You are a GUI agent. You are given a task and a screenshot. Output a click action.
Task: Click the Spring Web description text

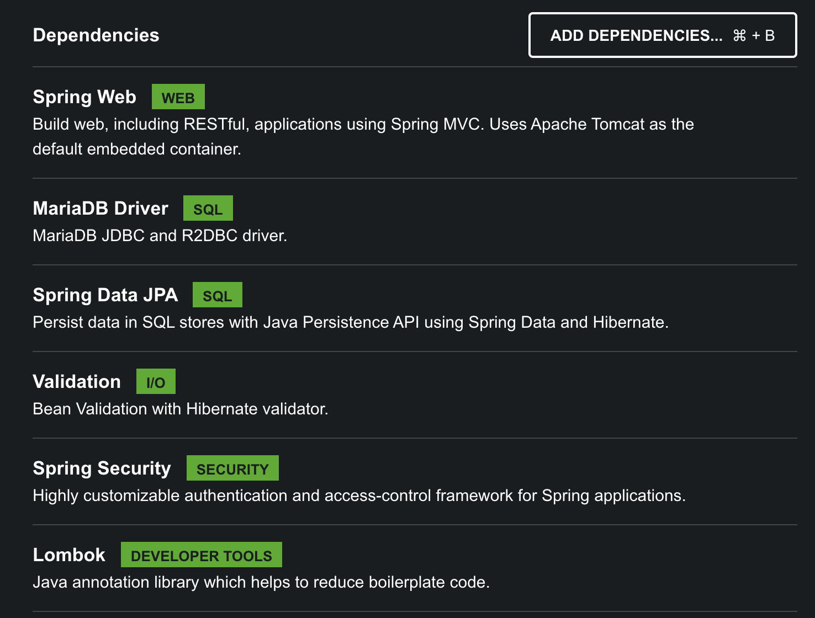tap(363, 136)
